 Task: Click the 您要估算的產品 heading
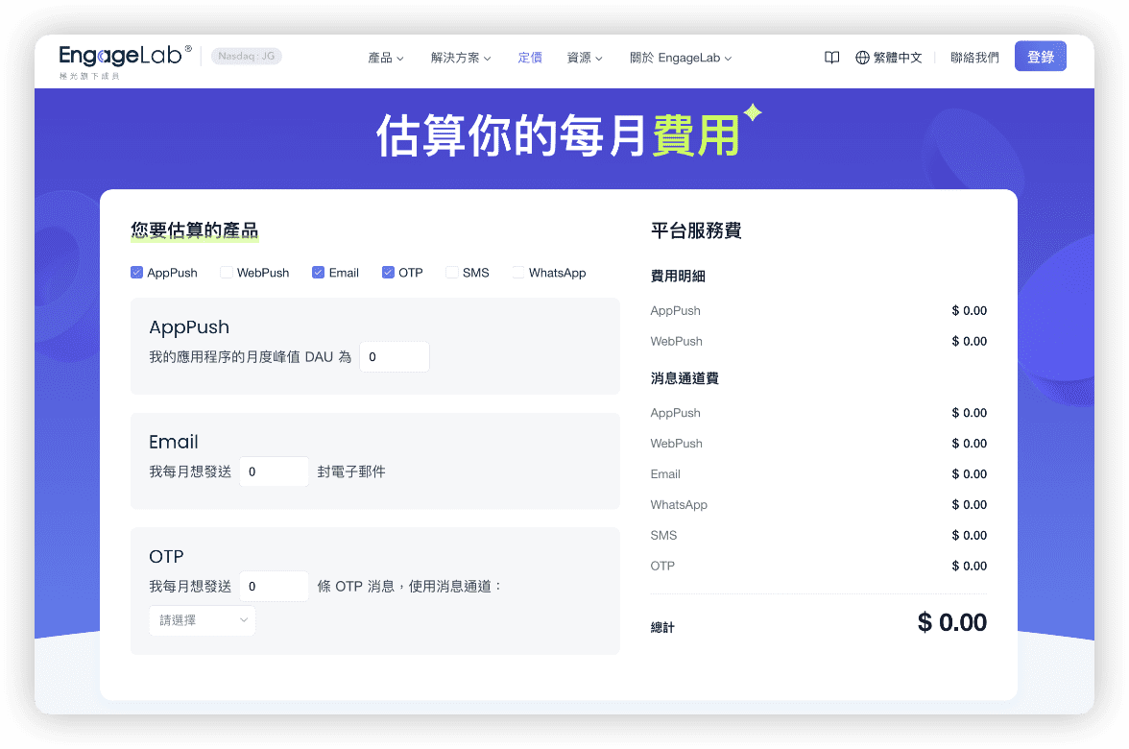(x=194, y=230)
